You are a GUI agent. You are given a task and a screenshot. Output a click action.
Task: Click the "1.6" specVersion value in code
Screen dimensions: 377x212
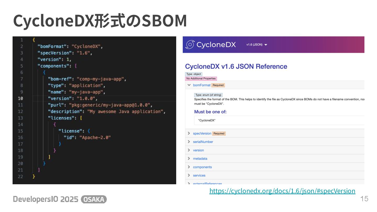[x=84, y=53]
